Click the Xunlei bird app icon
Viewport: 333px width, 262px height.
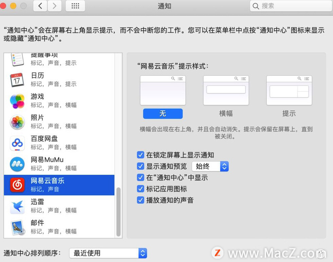17,206
